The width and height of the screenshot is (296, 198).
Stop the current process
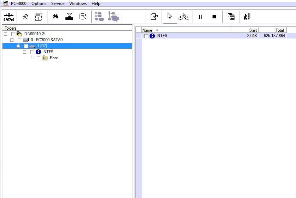214,17
